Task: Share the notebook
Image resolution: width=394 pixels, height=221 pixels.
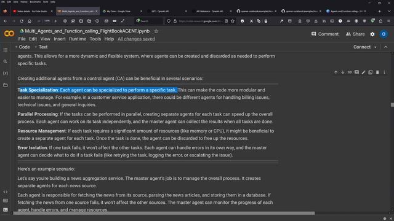Action: (x=355, y=34)
